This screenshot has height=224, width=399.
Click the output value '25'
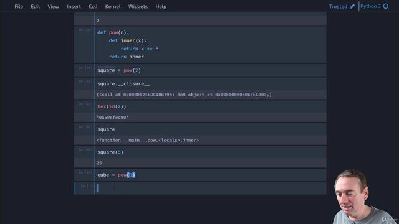click(x=99, y=163)
